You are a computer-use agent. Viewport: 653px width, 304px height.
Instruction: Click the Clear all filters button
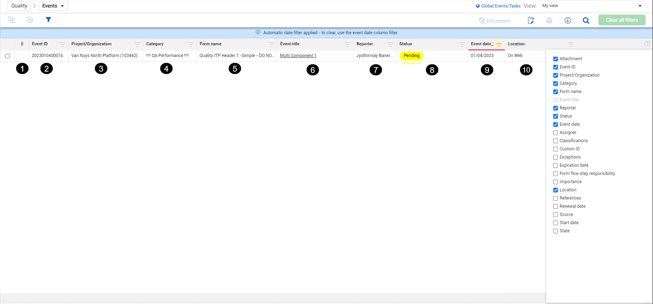pyautogui.click(x=622, y=20)
